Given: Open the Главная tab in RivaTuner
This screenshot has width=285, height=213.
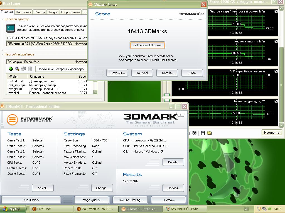Looking at the screenshot, I should pos(7,12).
